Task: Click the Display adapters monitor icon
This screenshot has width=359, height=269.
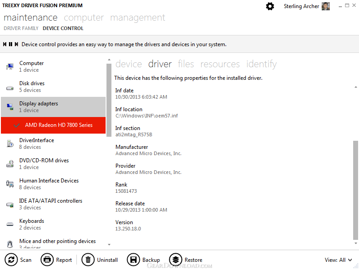Action: click(10, 107)
